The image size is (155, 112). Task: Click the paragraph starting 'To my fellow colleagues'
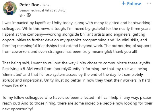tap(77, 103)
